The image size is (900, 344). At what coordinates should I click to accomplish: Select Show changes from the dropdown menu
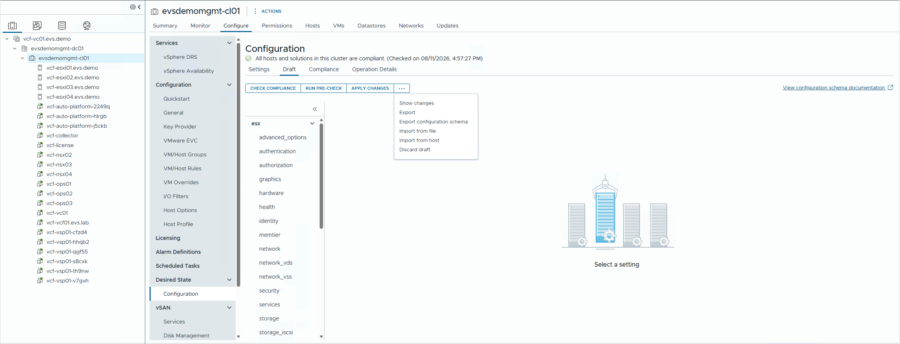pos(416,103)
